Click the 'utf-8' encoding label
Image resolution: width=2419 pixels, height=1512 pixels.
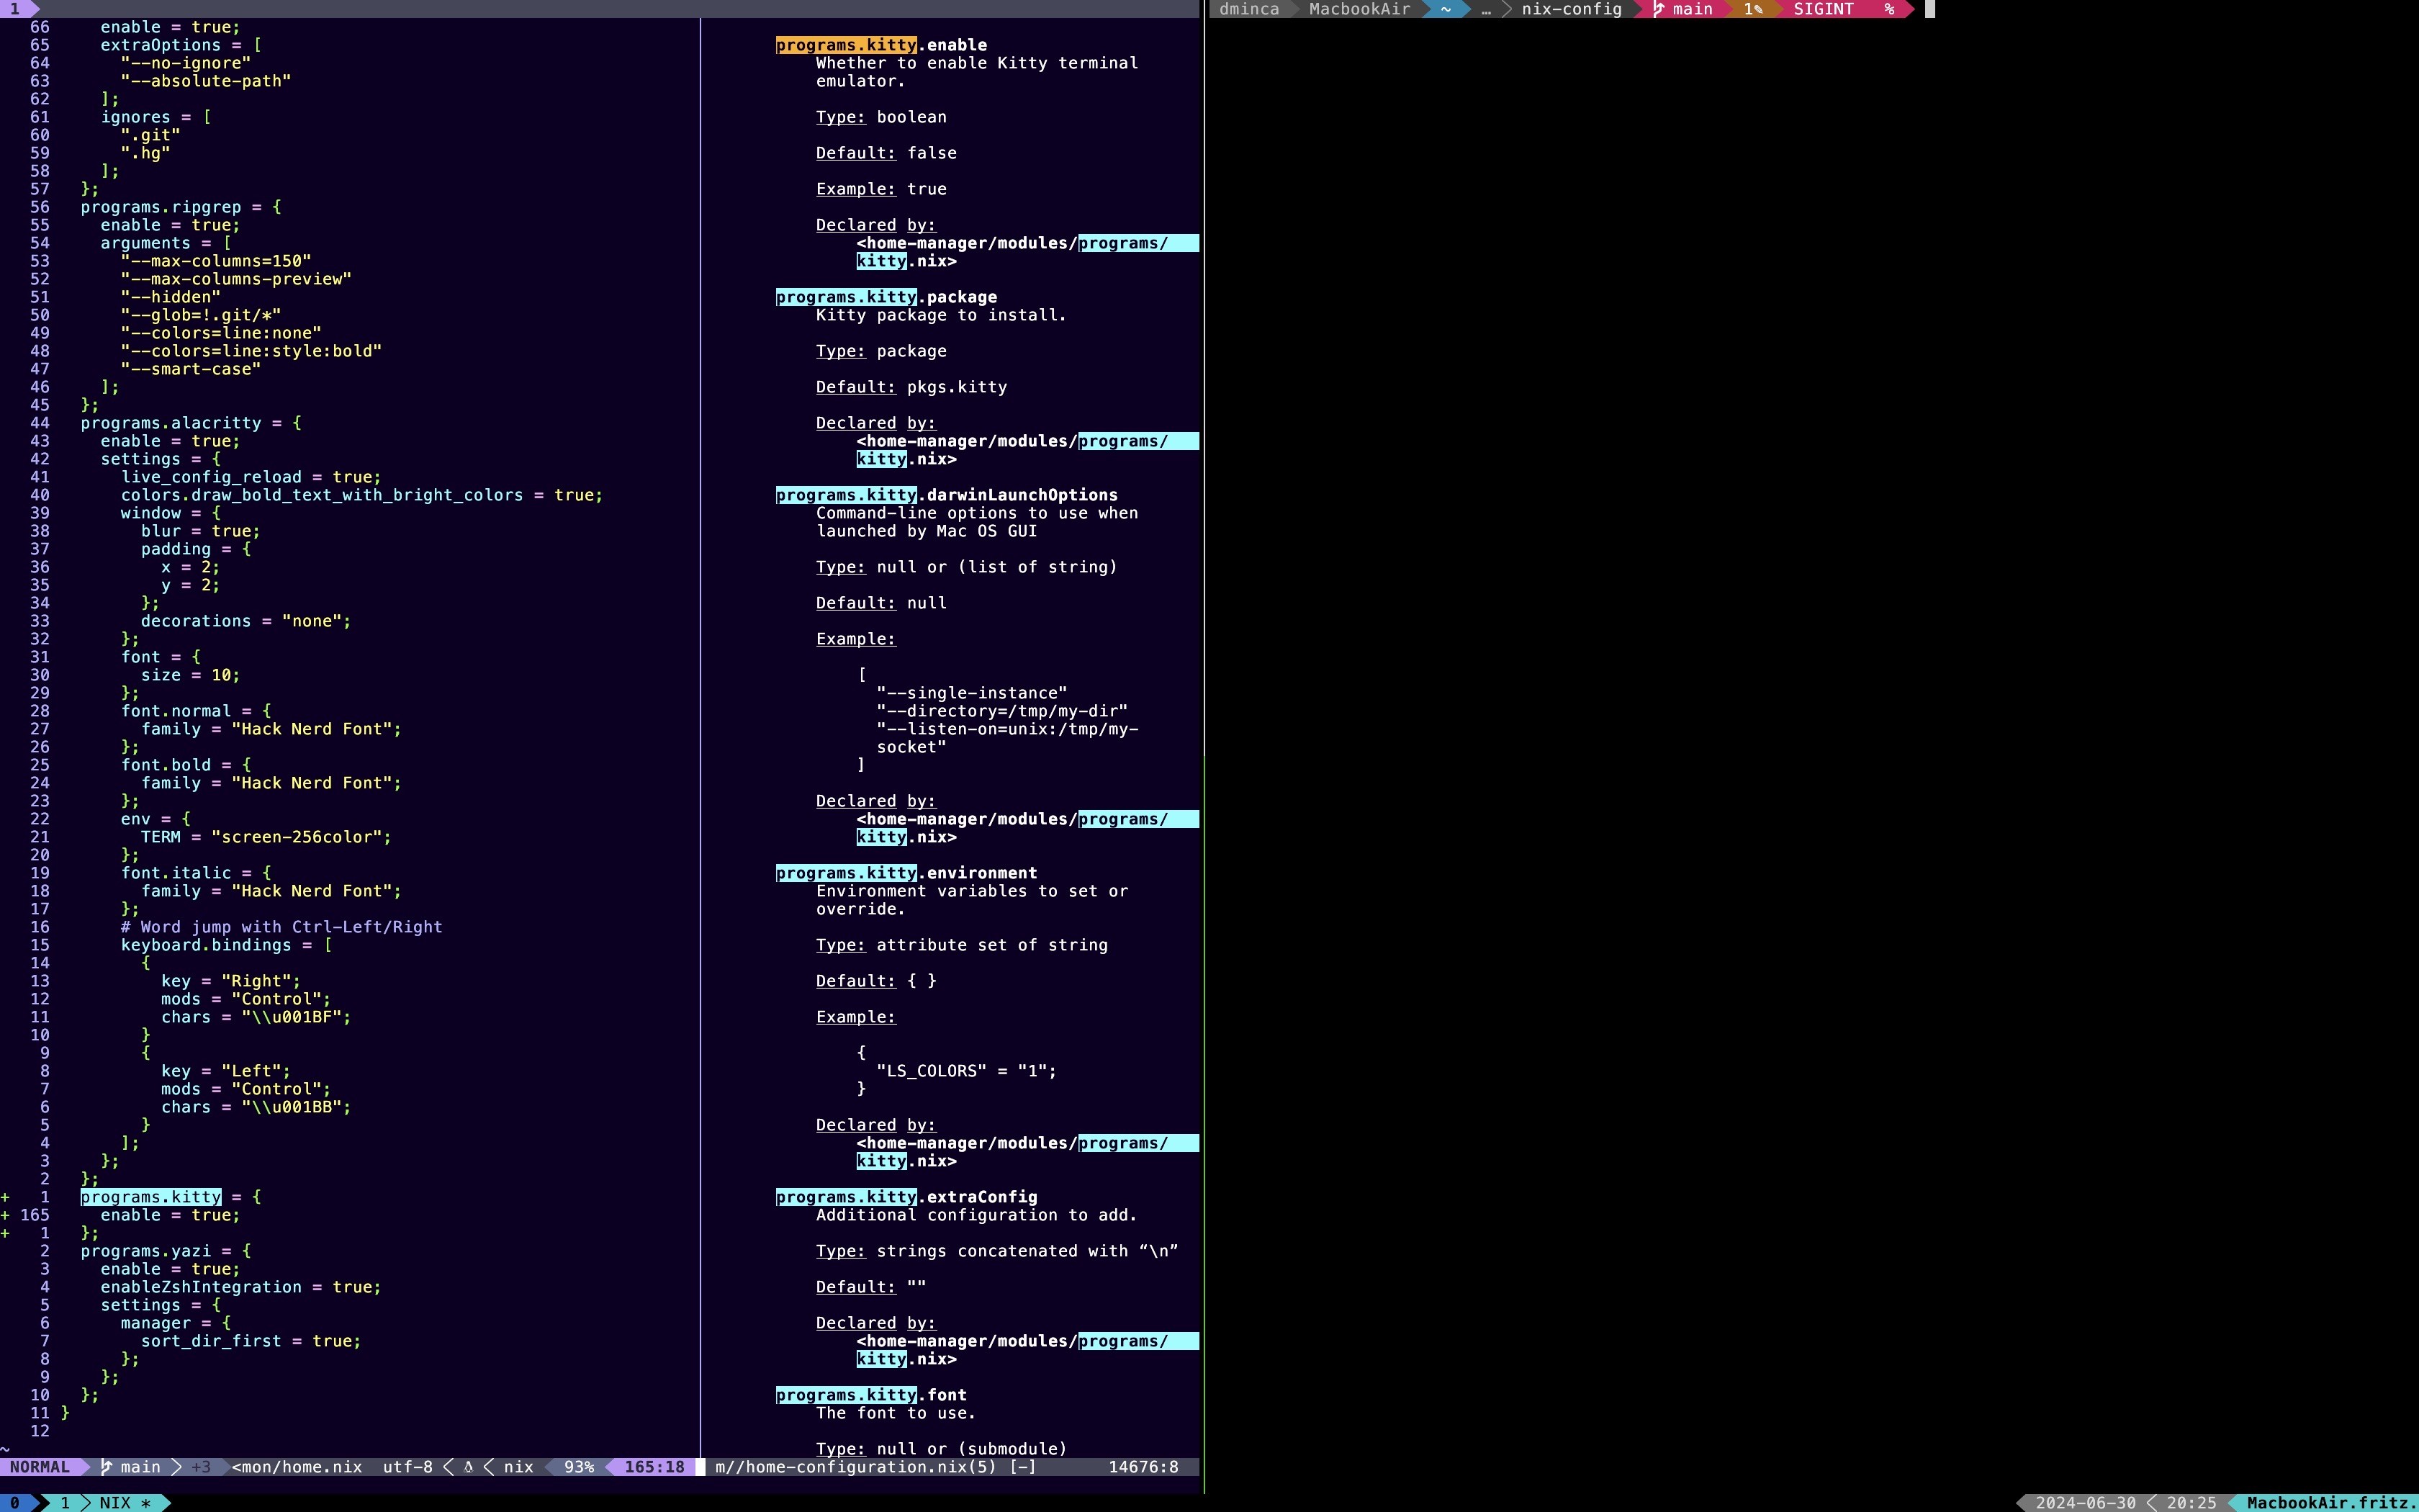[x=407, y=1467]
